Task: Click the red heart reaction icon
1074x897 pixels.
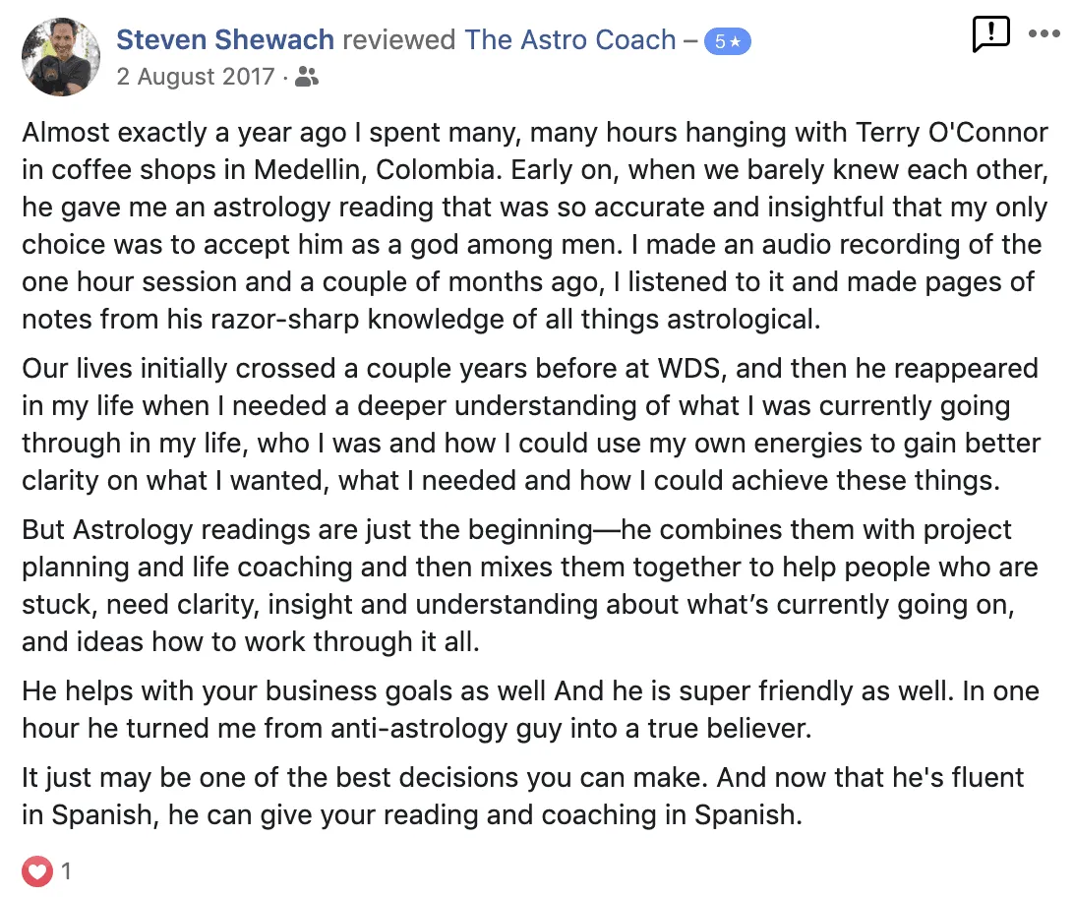Action: (x=37, y=870)
